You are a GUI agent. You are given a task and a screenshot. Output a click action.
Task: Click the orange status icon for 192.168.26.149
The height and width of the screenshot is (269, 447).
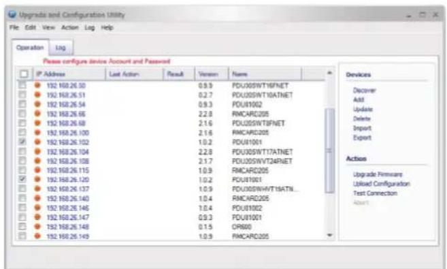coord(37,236)
